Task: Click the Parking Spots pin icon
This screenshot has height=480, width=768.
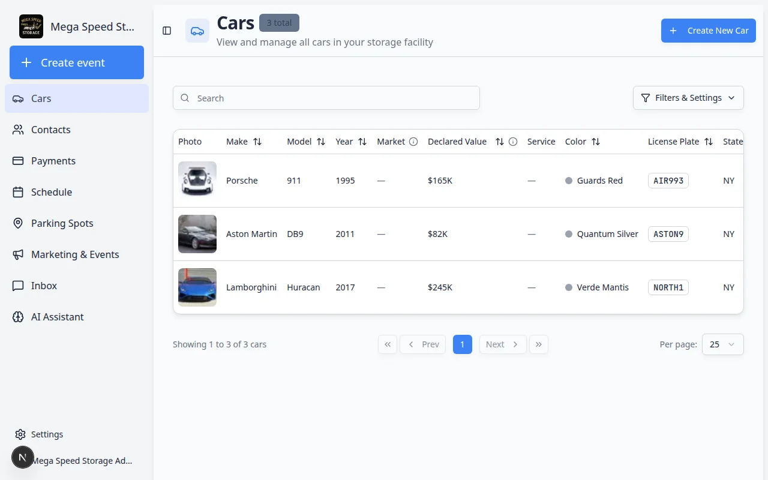Action: [18, 223]
